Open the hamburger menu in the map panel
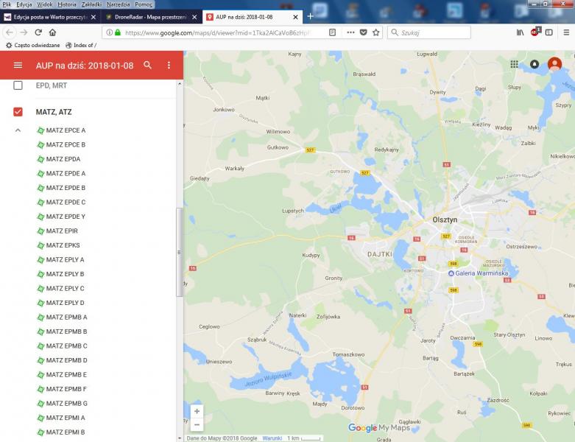The image size is (575, 442). (18, 66)
